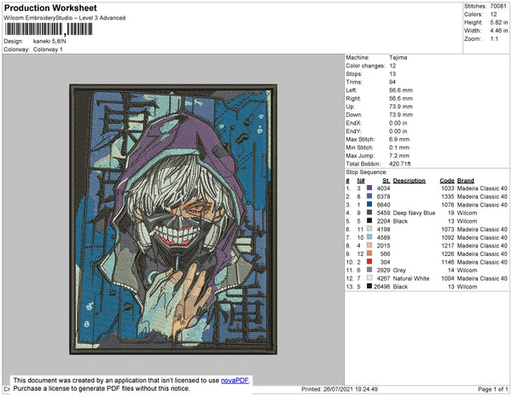Click the Stitches count value 70081
Screen dimensions: 512x396
(x=498, y=7)
